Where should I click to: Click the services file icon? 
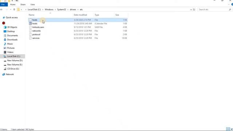point(30,38)
